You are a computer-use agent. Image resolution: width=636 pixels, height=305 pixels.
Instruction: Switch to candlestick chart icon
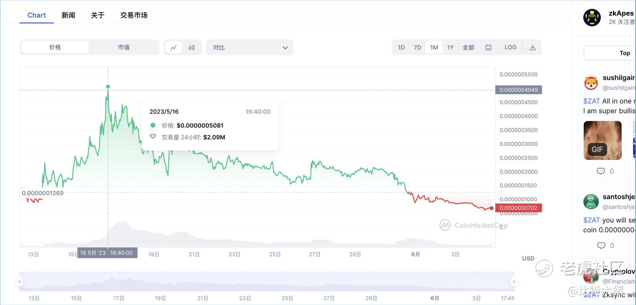[192, 48]
